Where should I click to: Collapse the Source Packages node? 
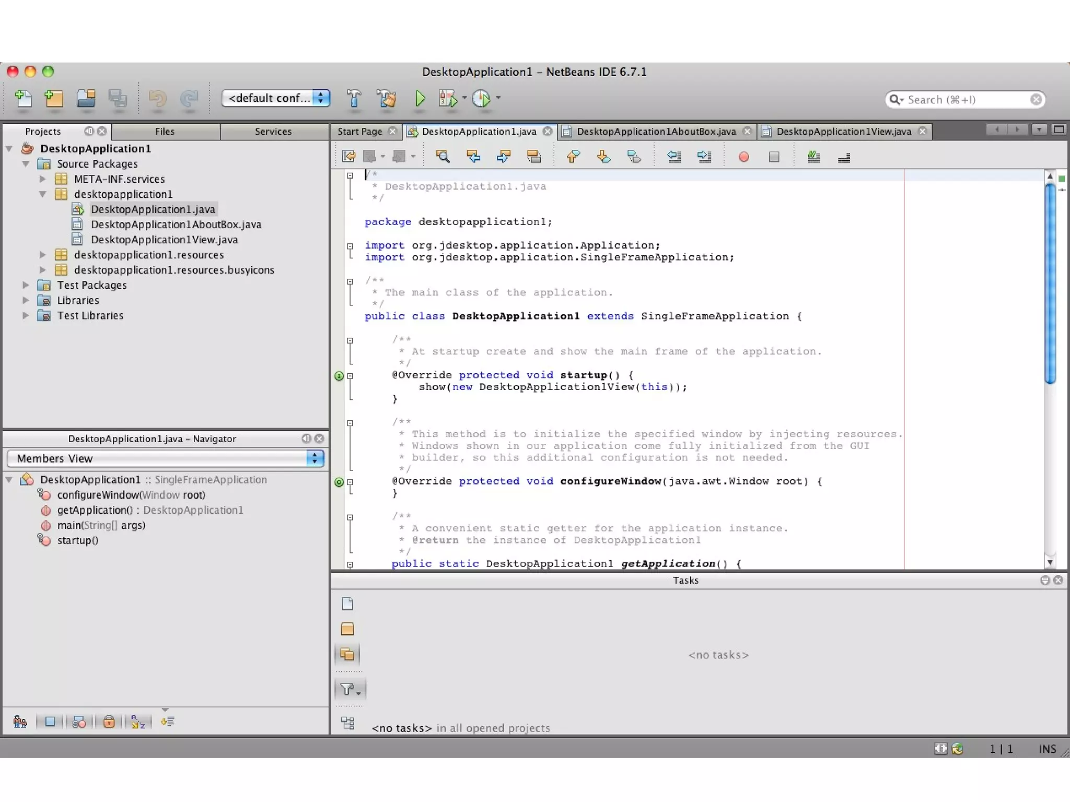tap(26, 164)
